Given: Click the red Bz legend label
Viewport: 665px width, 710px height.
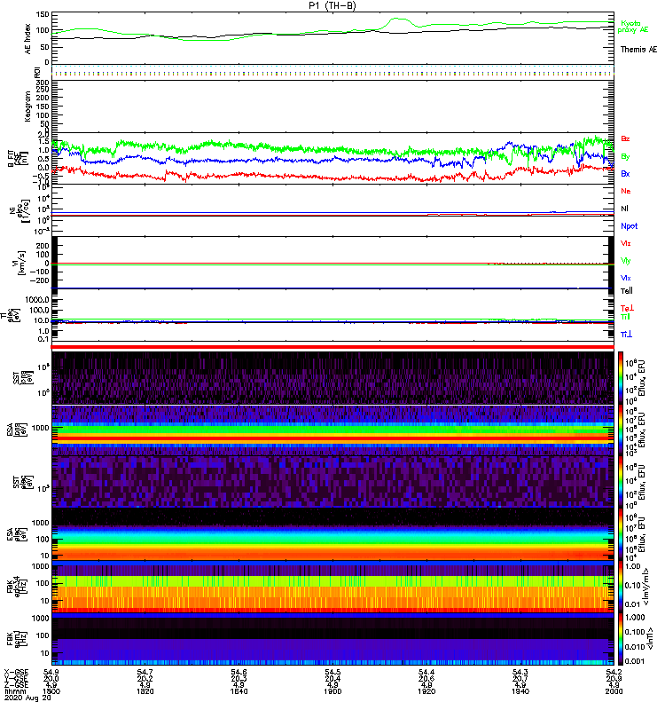Looking at the screenshot, I should tap(625, 139).
